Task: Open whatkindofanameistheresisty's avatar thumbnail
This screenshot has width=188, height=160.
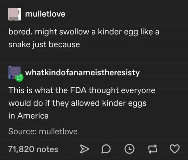Action: 15,73
